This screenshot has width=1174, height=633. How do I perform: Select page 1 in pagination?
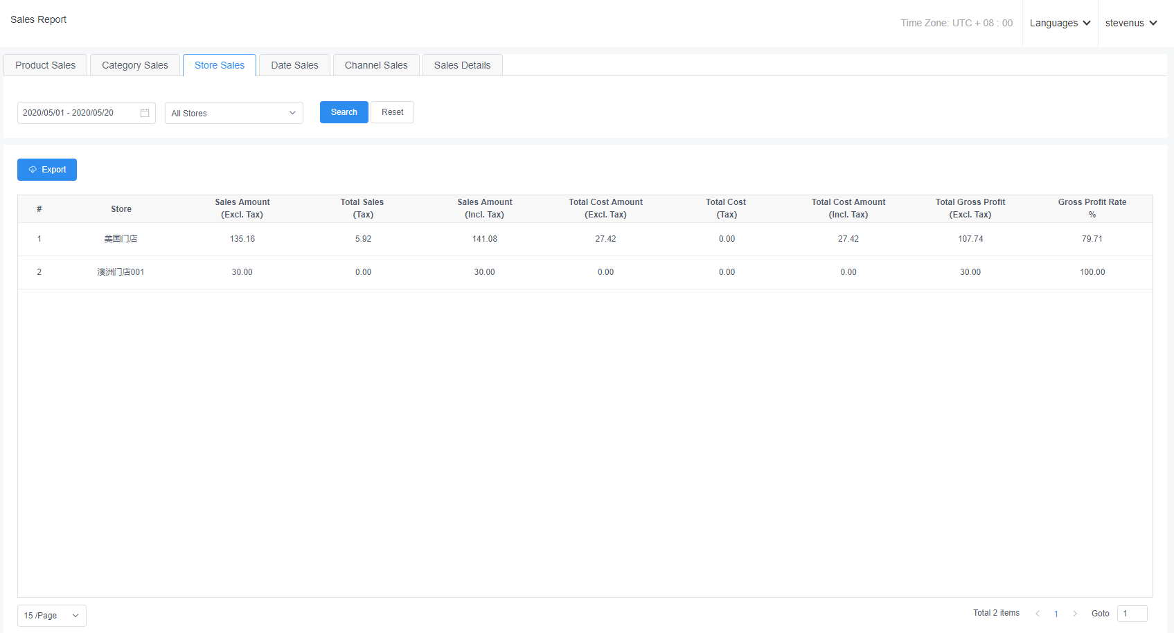click(1056, 614)
